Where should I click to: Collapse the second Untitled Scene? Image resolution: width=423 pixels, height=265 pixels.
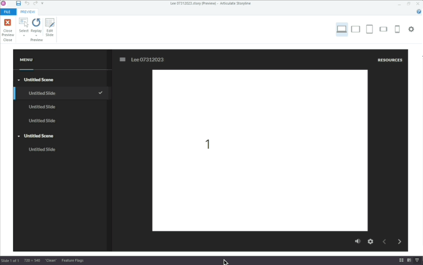(x=19, y=136)
